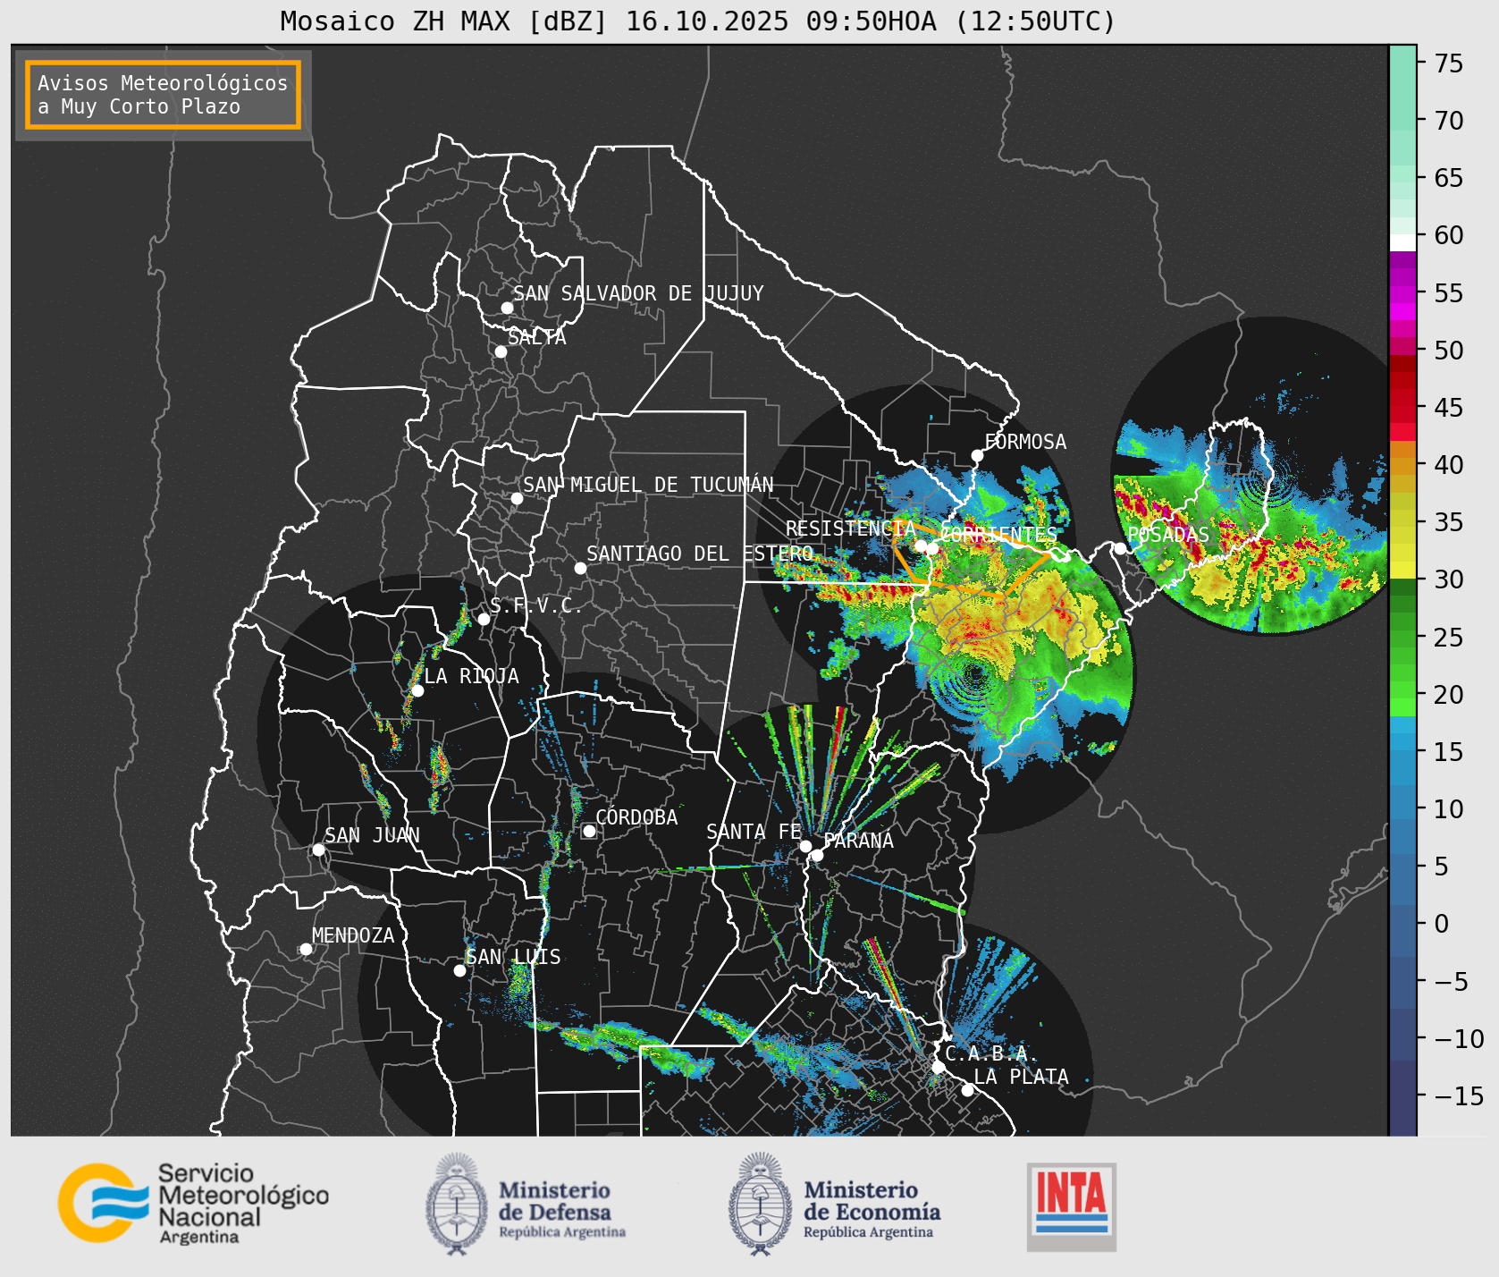
Task: Select the Posadas city marker
Action: tap(1120, 548)
